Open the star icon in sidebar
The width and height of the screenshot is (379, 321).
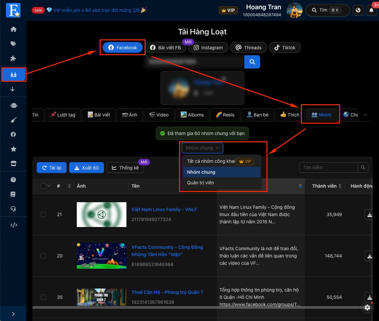coord(14,149)
